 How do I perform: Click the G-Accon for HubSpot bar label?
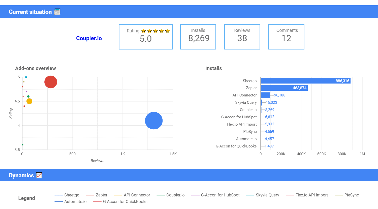pos(239,117)
